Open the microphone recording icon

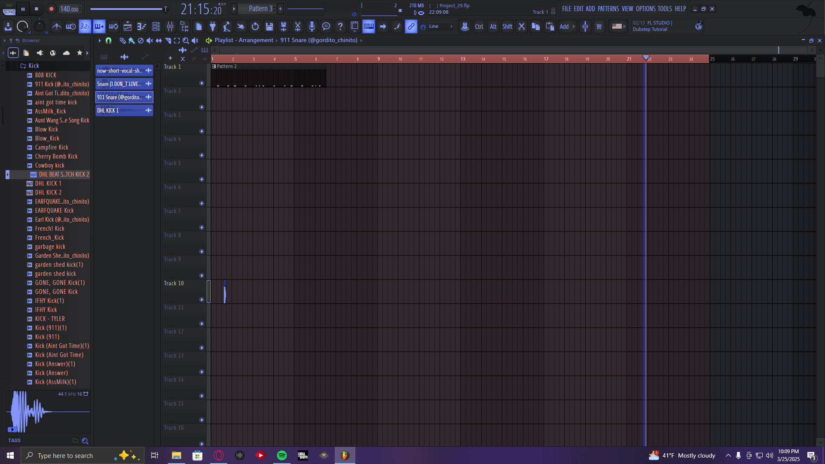[x=312, y=27]
